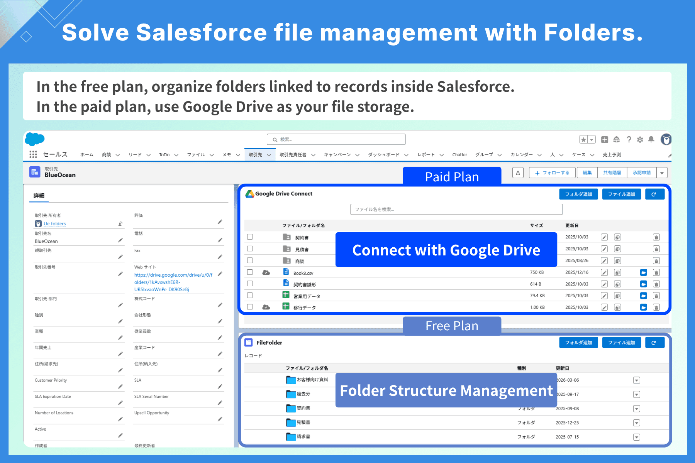Open the App Launcher grid beside セールス
The width and height of the screenshot is (695, 463).
point(33,154)
